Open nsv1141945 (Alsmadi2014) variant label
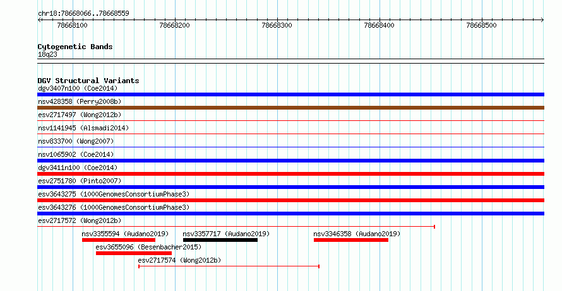The height and width of the screenshot is (291, 562). (83, 128)
